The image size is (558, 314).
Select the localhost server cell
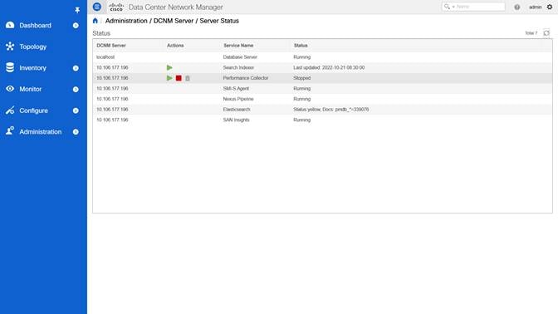pos(105,57)
